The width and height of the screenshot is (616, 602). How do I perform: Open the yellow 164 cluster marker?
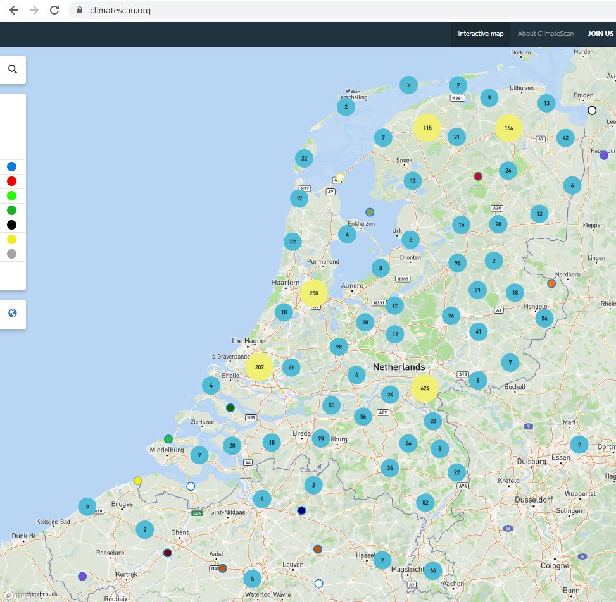pos(508,128)
